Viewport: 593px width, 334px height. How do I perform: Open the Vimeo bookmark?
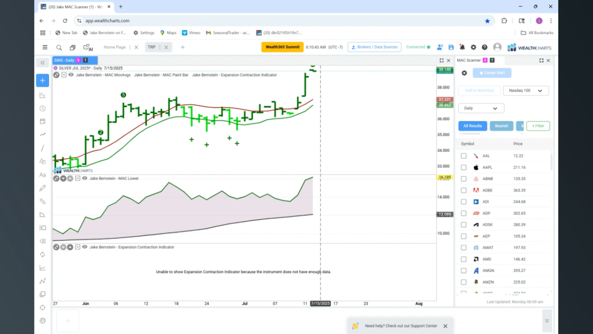click(191, 33)
